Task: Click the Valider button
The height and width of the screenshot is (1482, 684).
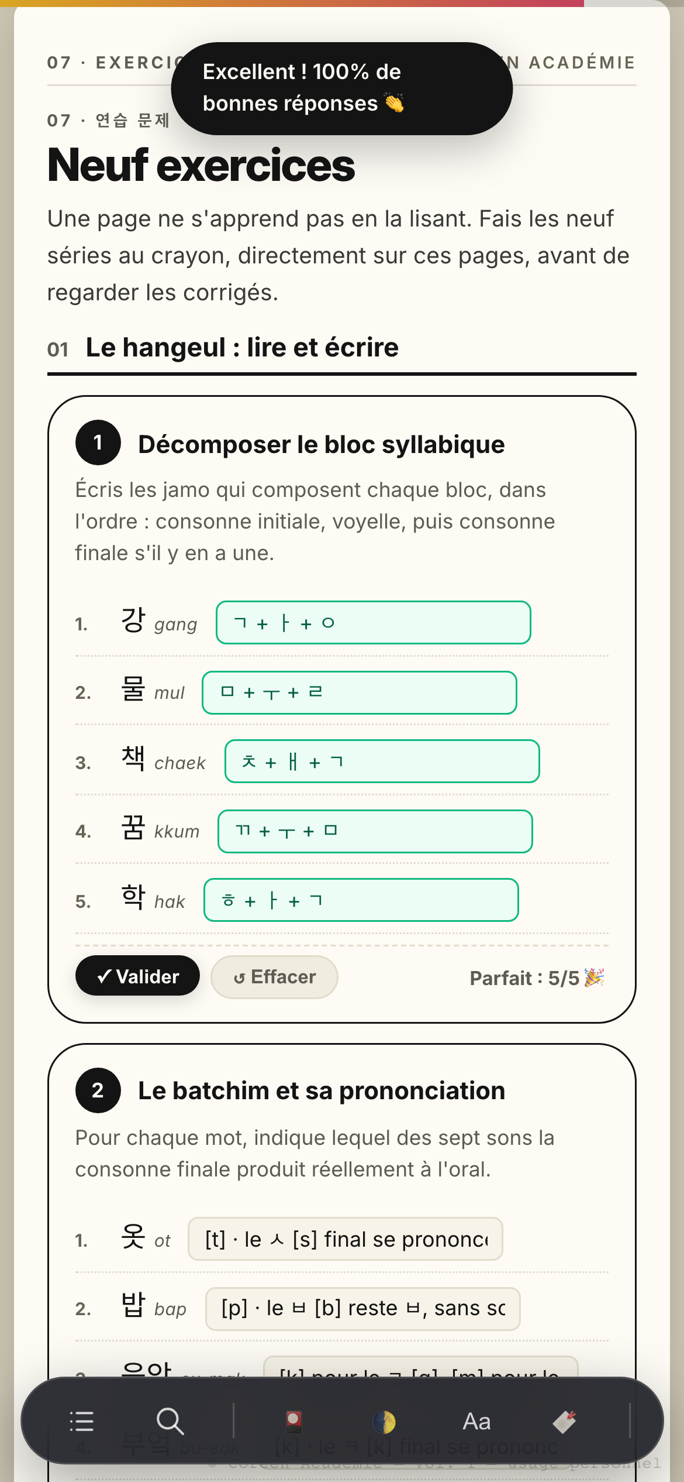Action: pyautogui.click(x=137, y=976)
